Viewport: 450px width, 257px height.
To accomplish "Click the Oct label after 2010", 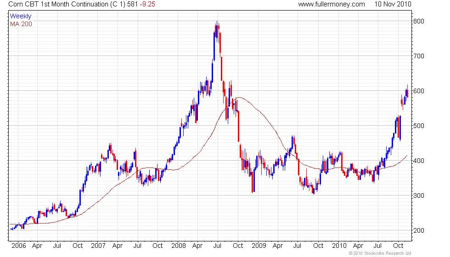I will (x=398, y=246).
